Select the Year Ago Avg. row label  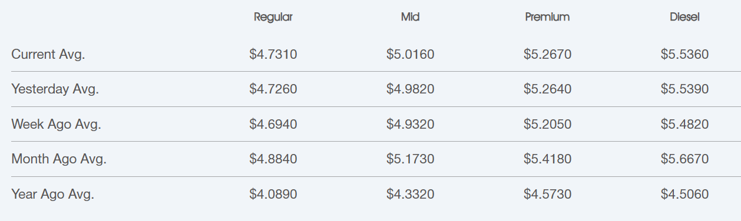[x=52, y=194]
